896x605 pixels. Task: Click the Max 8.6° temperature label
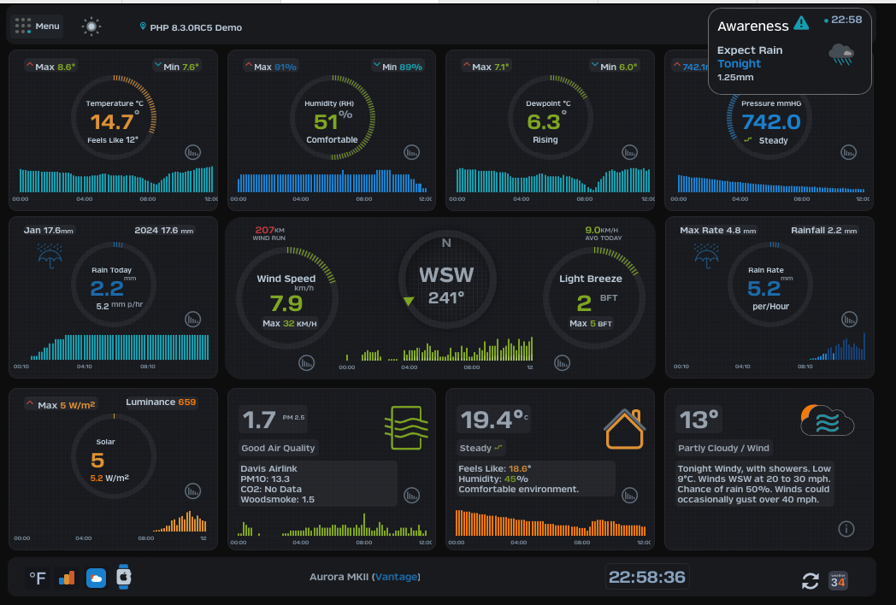coord(50,67)
